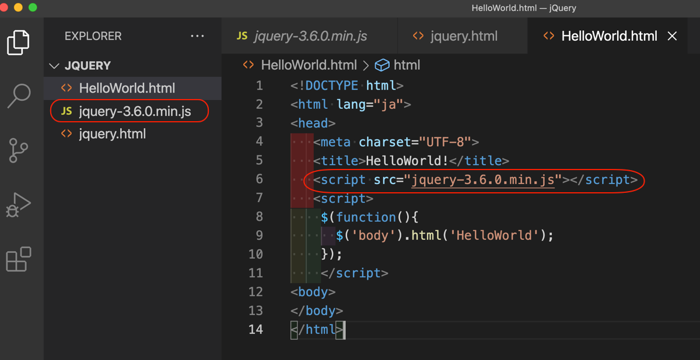Expand breadcrumb chevron after HelloWorld.html
Viewport: 700px width, 360px height.
tap(366, 65)
